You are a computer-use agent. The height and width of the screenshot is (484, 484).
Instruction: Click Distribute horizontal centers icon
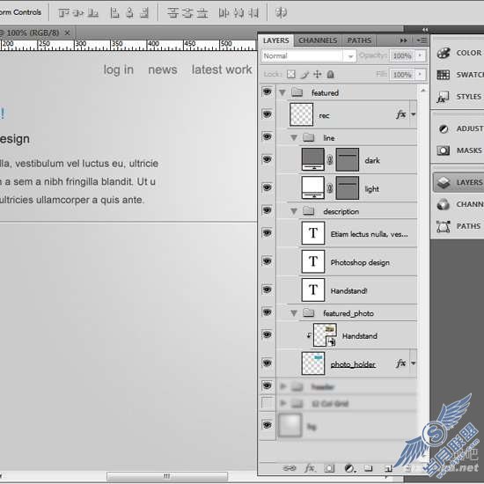coord(238,12)
